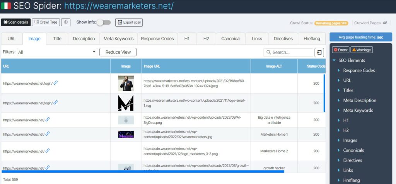Viewport: 396px width, 184px height.
Task: Open link icon for first wearemarketers.net/login/ row
Action: tap(56, 83)
